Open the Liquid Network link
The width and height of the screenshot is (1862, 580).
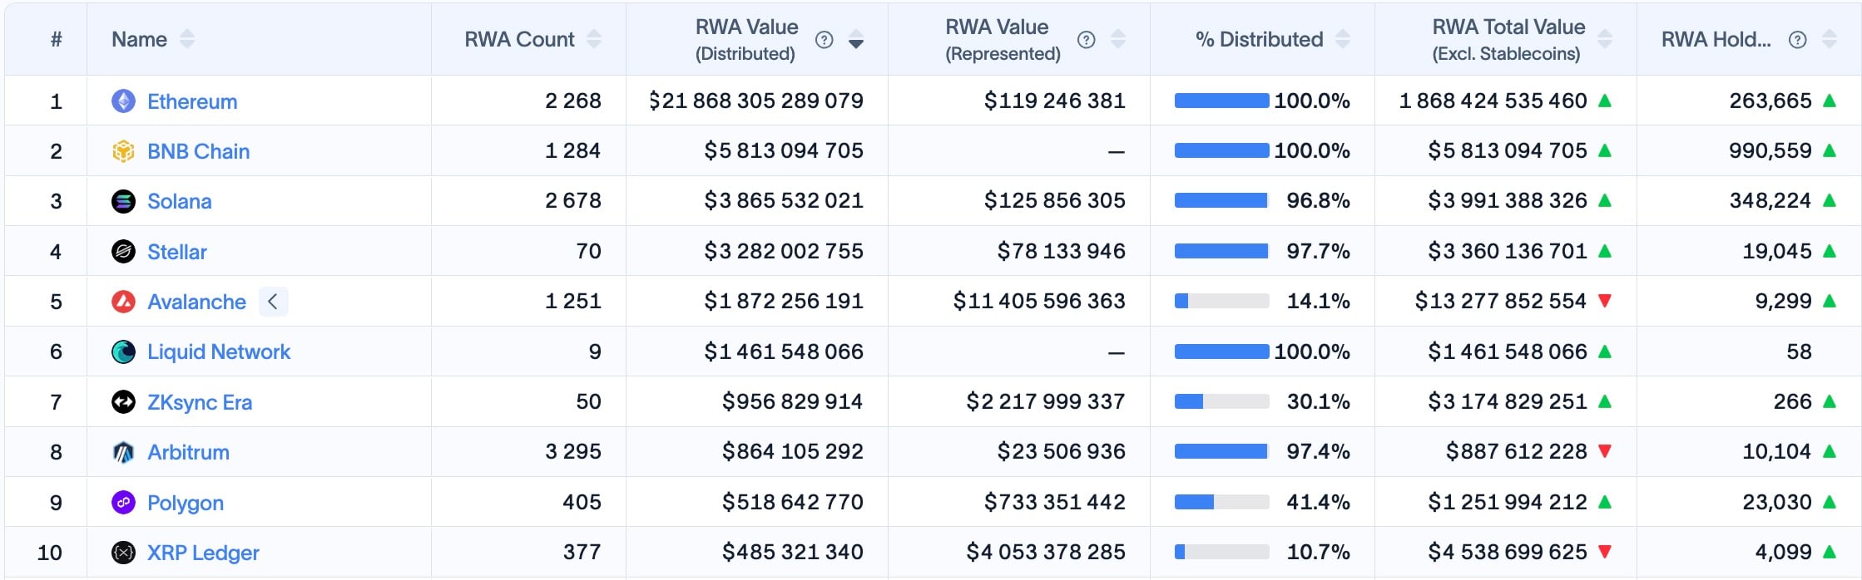point(219,351)
